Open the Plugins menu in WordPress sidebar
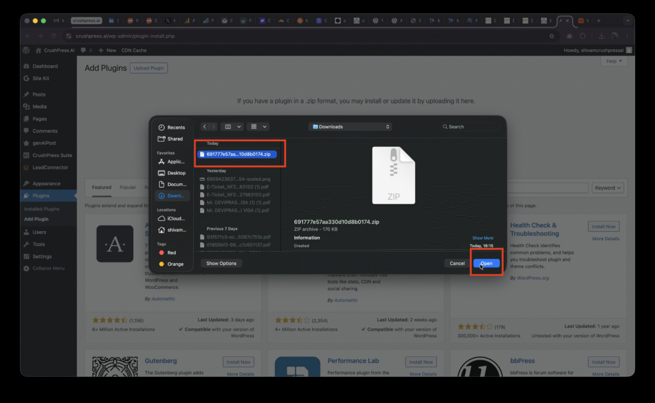This screenshot has width=655, height=403. pos(41,195)
